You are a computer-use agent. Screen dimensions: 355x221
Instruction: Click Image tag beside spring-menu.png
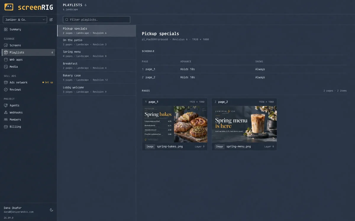coord(220,146)
